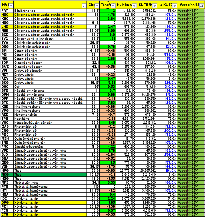Click the Giấy industry cell for DHC
The width and height of the screenshot is (205, 217).
point(49,86)
